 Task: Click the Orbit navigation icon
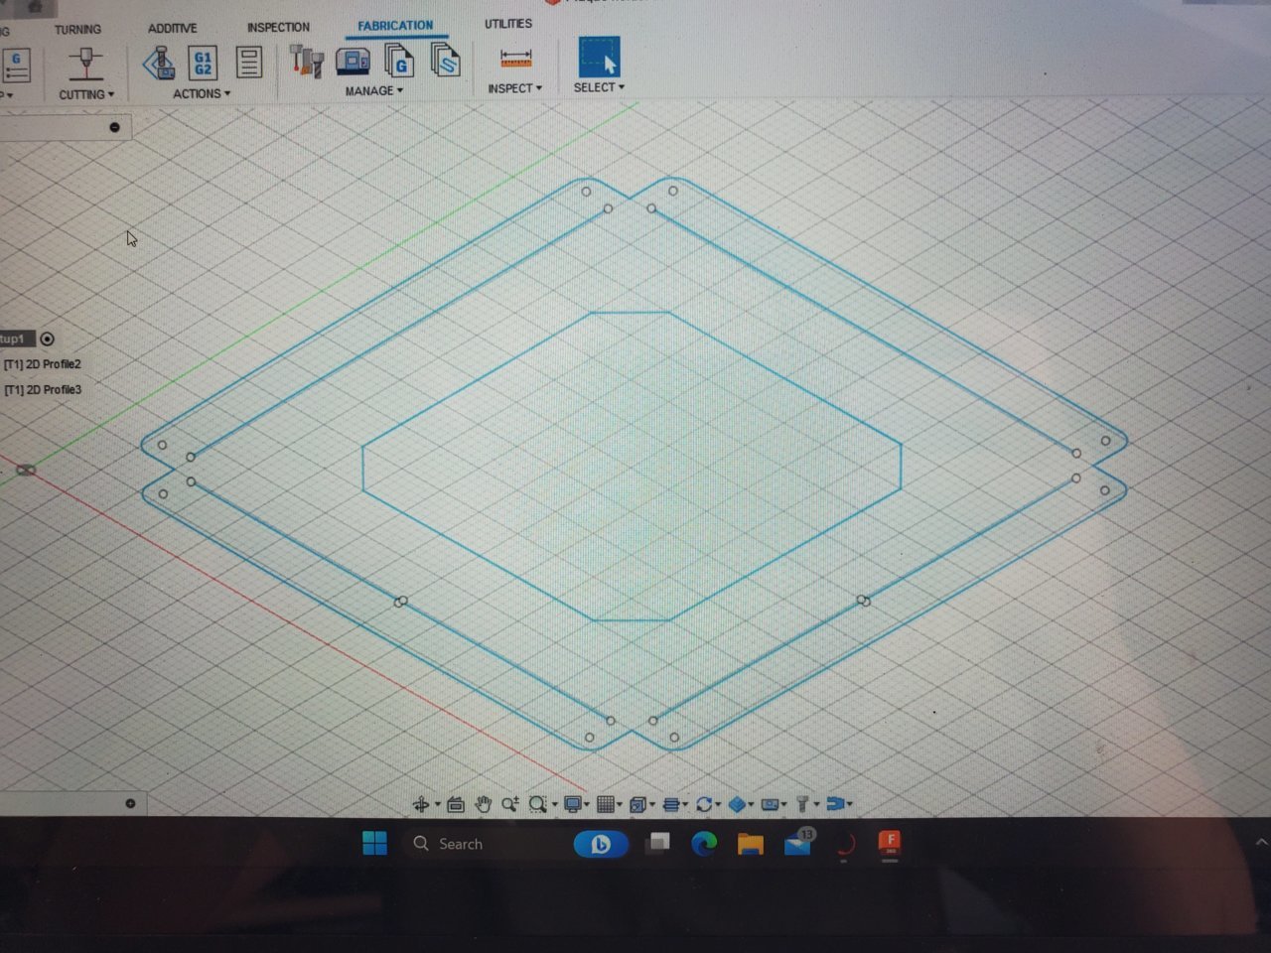[421, 804]
